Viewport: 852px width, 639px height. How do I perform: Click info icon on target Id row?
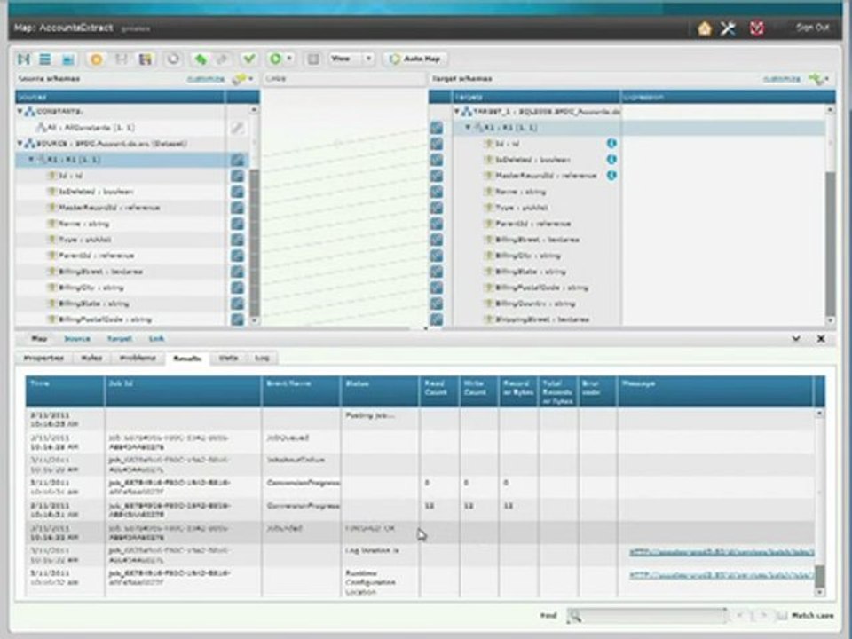click(x=611, y=144)
